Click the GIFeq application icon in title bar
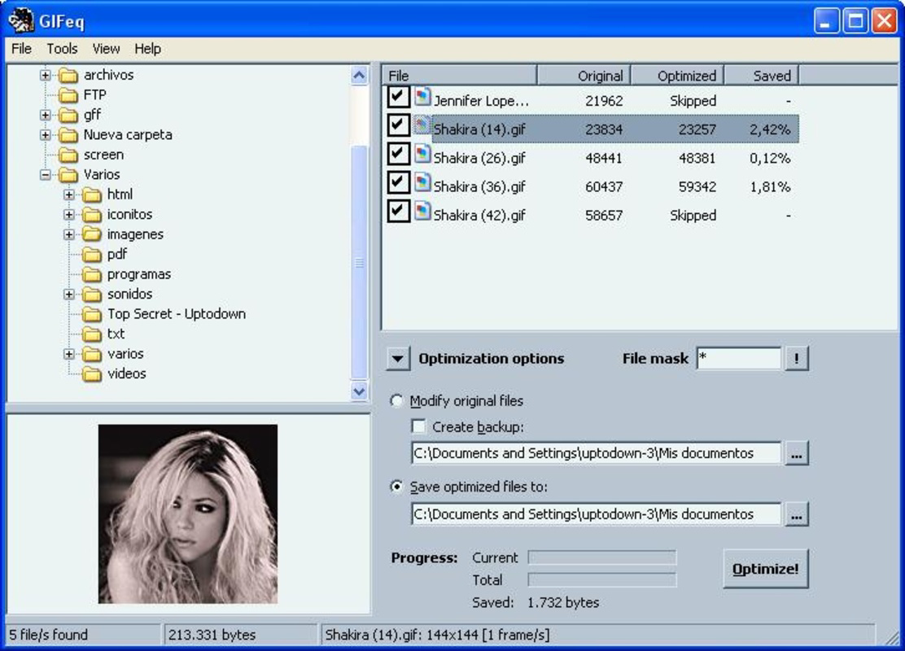 pos(21,21)
